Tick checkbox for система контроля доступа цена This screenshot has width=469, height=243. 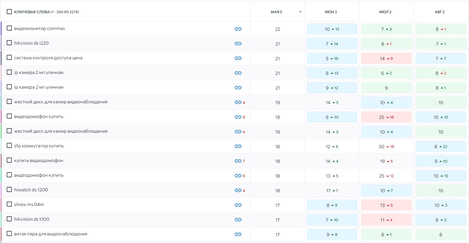click(9, 58)
